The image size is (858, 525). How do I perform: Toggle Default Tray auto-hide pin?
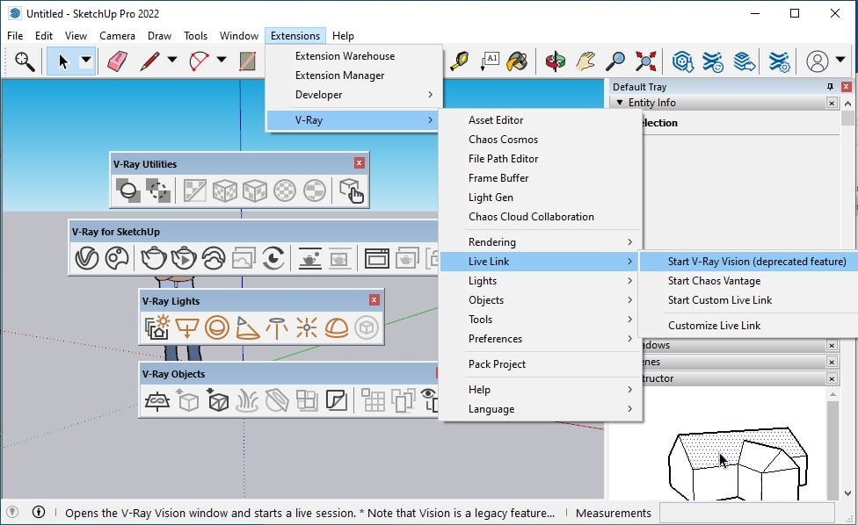pos(830,87)
